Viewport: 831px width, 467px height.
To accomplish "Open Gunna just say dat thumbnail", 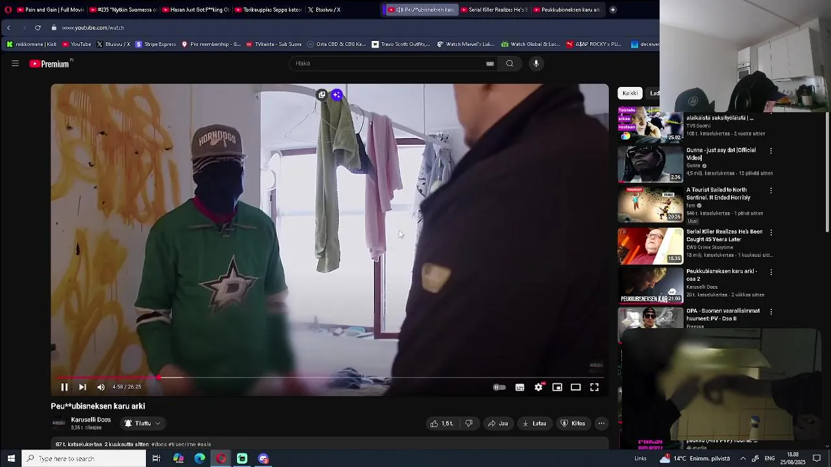I will (x=651, y=164).
